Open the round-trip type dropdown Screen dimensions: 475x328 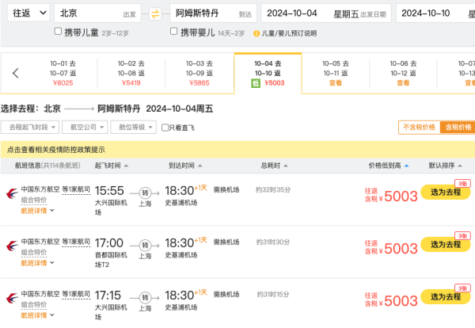coord(28,13)
